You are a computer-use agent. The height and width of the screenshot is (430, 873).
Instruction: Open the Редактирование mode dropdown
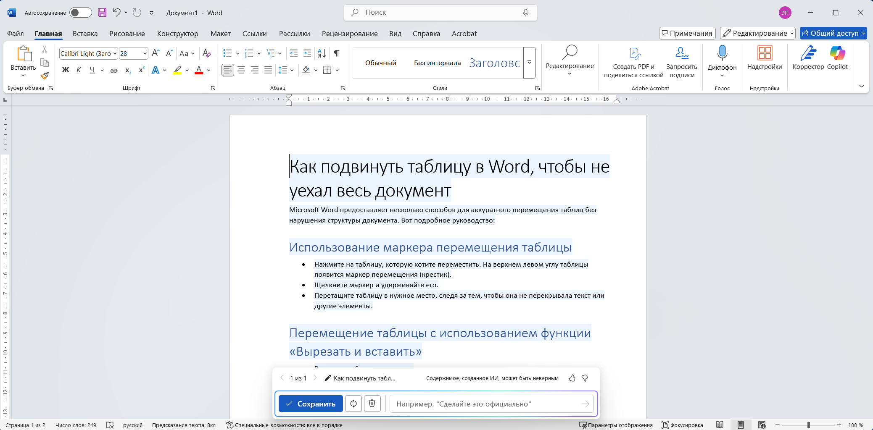[757, 33]
